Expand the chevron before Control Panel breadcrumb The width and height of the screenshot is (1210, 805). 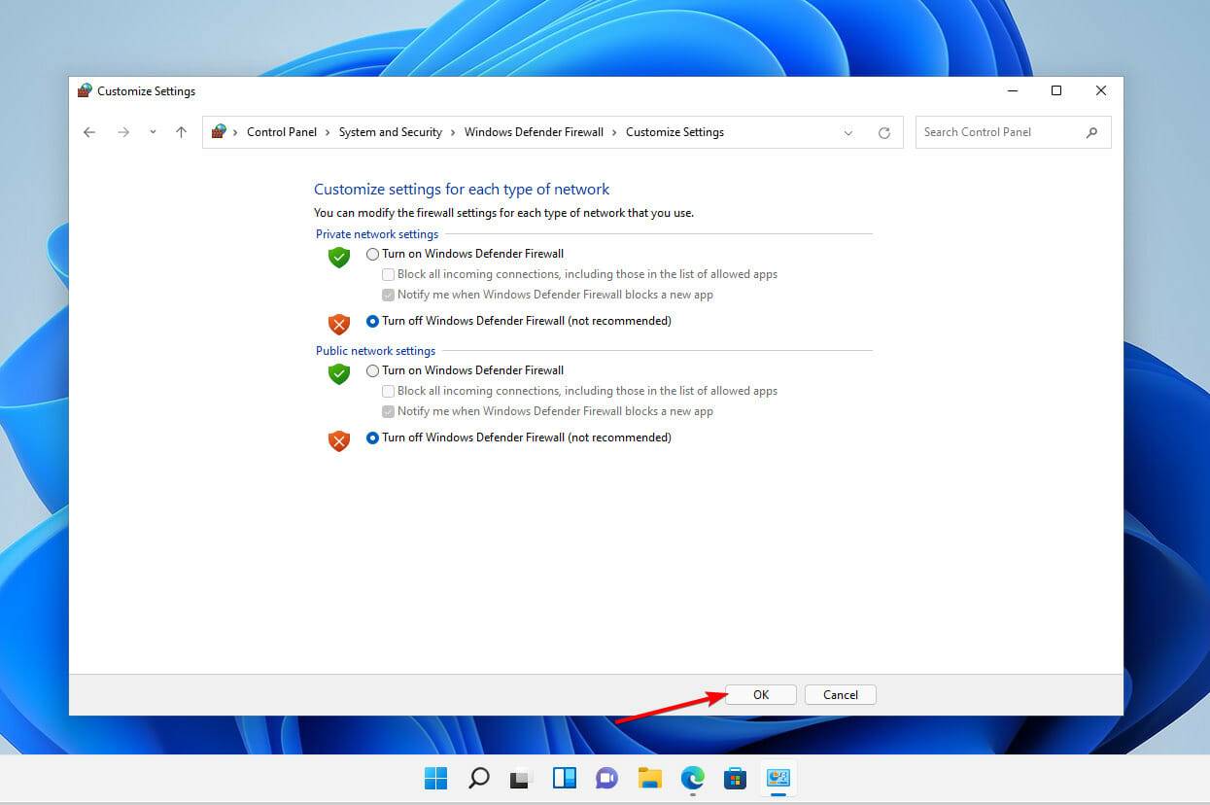click(235, 132)
